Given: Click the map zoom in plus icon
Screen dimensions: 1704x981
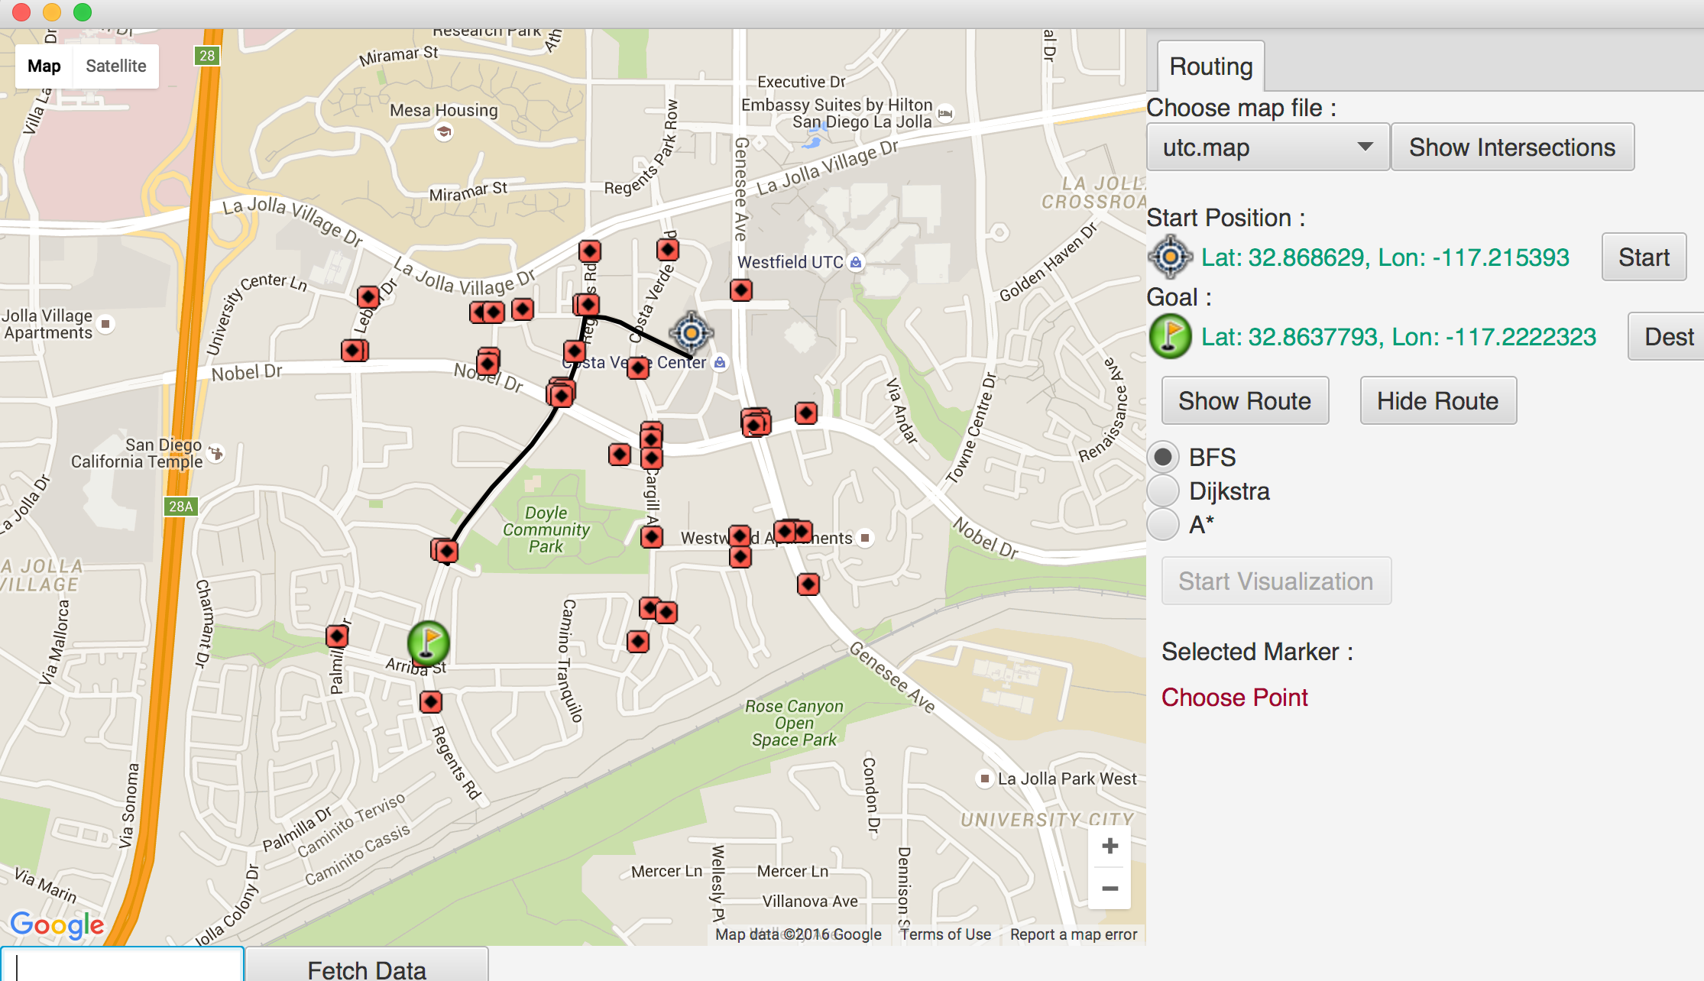Looking at the screenshot, I should (1110, 846).
